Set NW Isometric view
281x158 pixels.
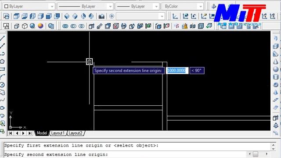tap(91, 16)
